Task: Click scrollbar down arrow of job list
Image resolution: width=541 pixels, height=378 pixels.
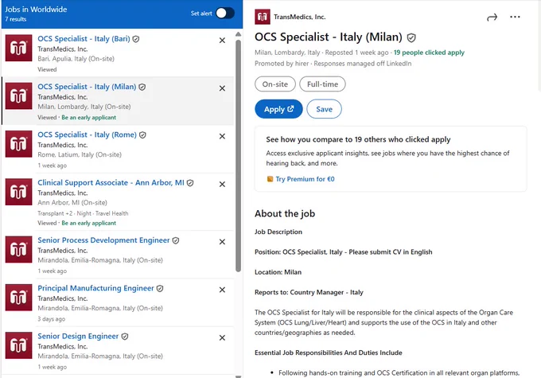Action: 238,376
